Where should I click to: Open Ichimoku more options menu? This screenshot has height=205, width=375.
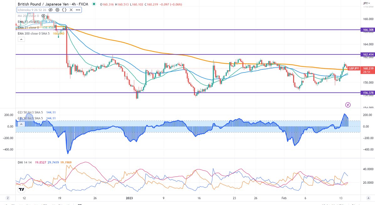pos(78,10)
